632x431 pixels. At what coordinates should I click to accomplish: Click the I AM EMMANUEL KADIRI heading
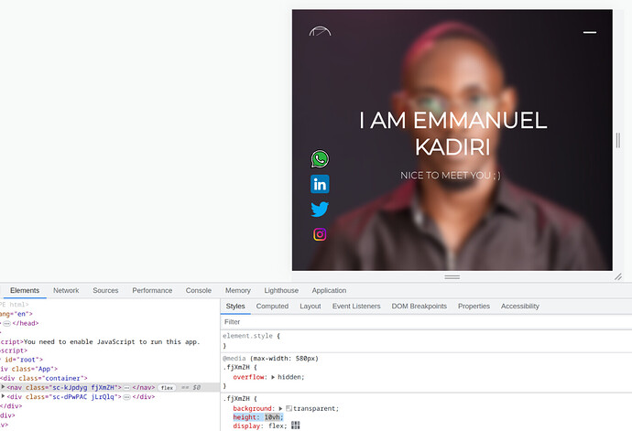(452, 134)
